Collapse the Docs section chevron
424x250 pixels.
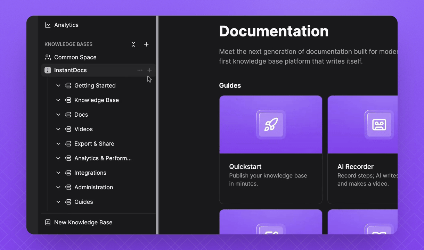[58, 115]
